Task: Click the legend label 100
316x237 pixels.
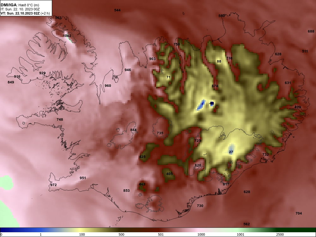Action: click(82, 234)
